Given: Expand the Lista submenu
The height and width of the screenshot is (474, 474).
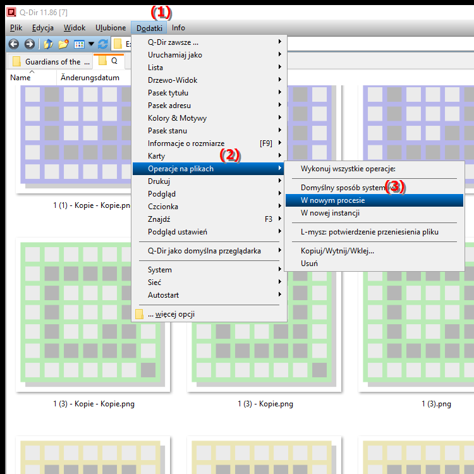Looking at the screenshot, I should point(209,68).
